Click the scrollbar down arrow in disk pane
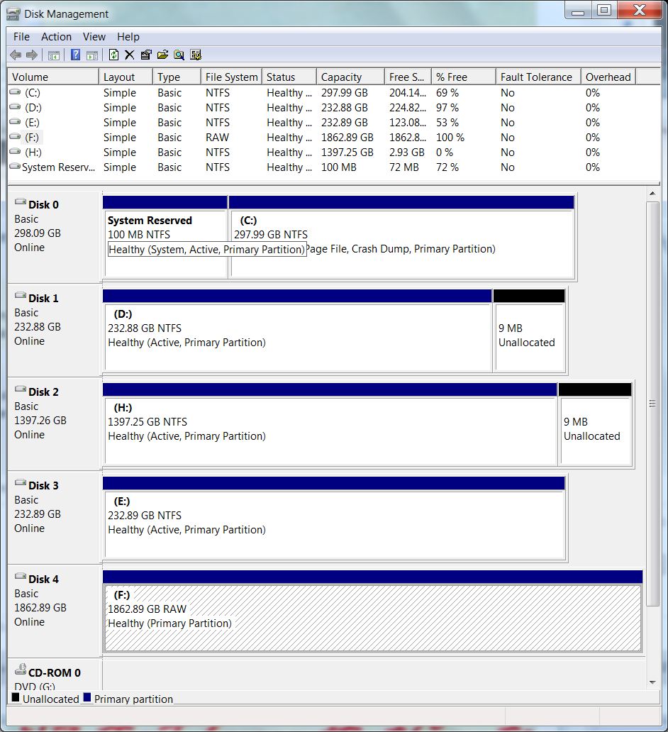The height and width of the screenshot is (732, 668). (653, 682)
